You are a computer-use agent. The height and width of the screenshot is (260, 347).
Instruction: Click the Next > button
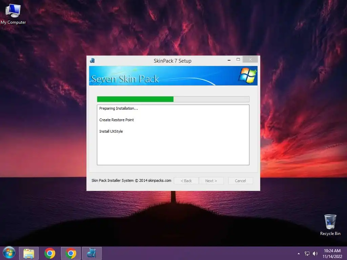coord(211,181)
